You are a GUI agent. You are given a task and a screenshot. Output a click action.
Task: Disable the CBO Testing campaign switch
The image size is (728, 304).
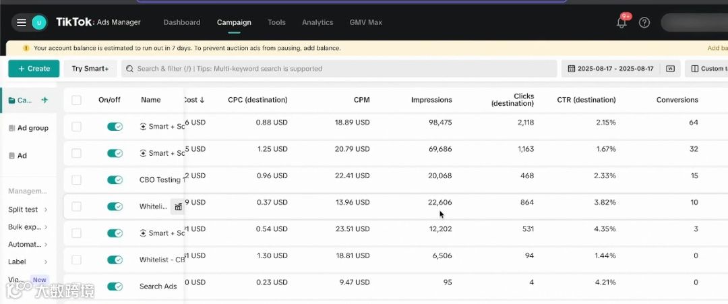tap(115, 180)
